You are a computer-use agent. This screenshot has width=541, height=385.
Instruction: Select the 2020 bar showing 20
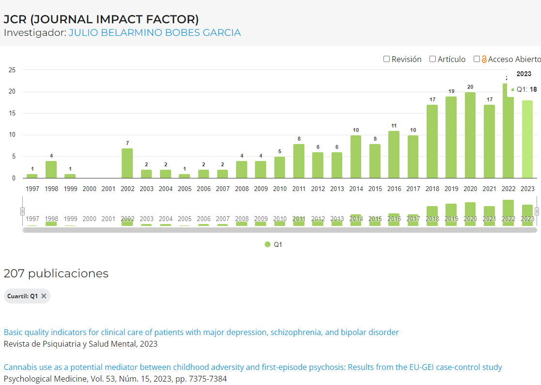click(x=470, y=135)
